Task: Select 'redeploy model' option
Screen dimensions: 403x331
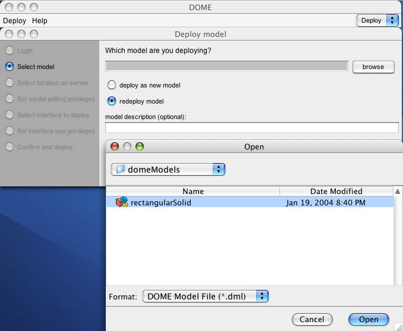Action: tap(112, 101)
